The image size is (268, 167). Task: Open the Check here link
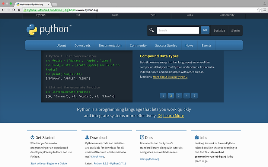[98, 157]
